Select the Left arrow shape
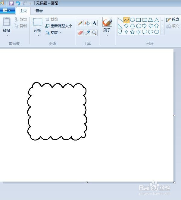181x200 pixels. 151,26
